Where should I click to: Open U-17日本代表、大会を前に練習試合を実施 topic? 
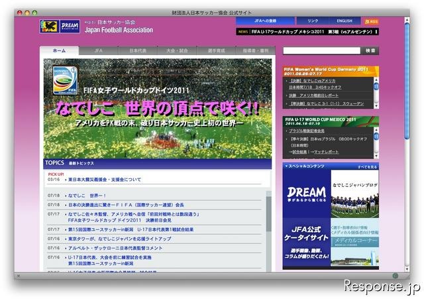coord(110,260)
